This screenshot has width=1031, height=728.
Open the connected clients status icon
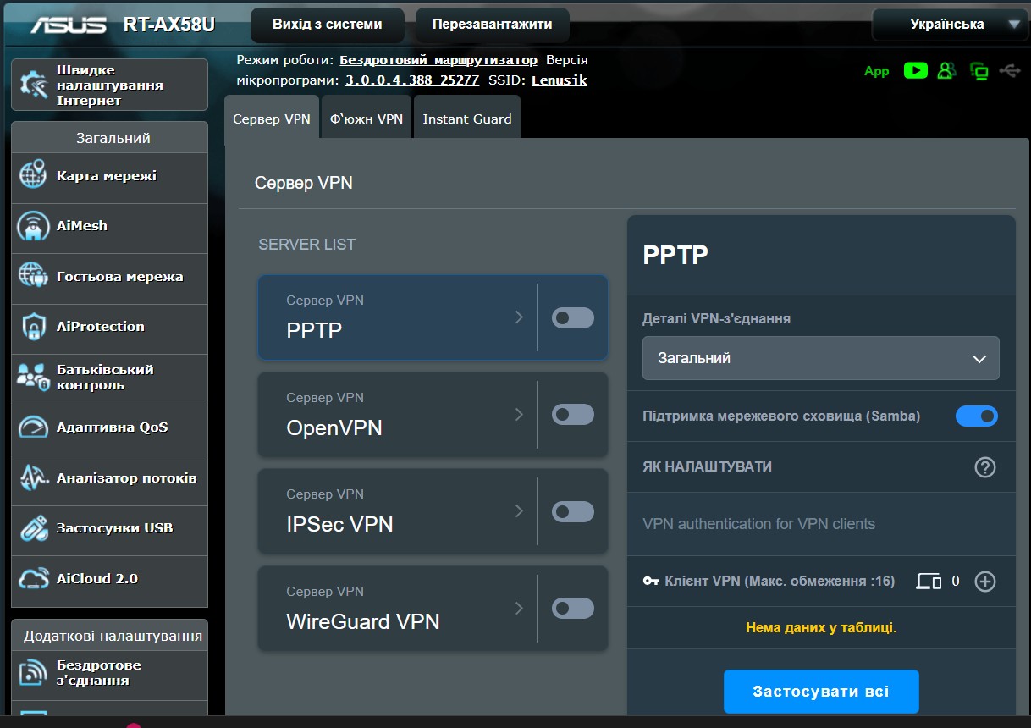[x=947, y=71]
